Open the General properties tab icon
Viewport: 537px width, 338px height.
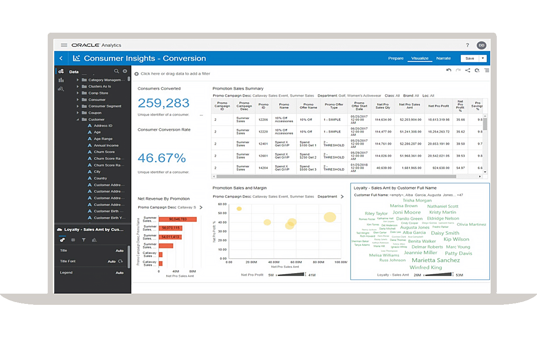pyautogui.click(x=62, y=240)
